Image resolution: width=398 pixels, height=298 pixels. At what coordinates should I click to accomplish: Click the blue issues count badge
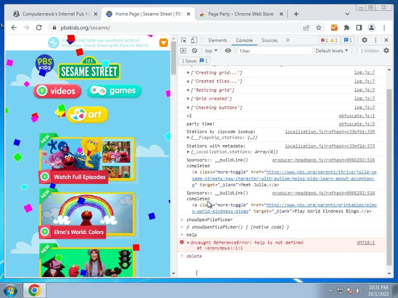pyautogui.click(x=348, y=40)
